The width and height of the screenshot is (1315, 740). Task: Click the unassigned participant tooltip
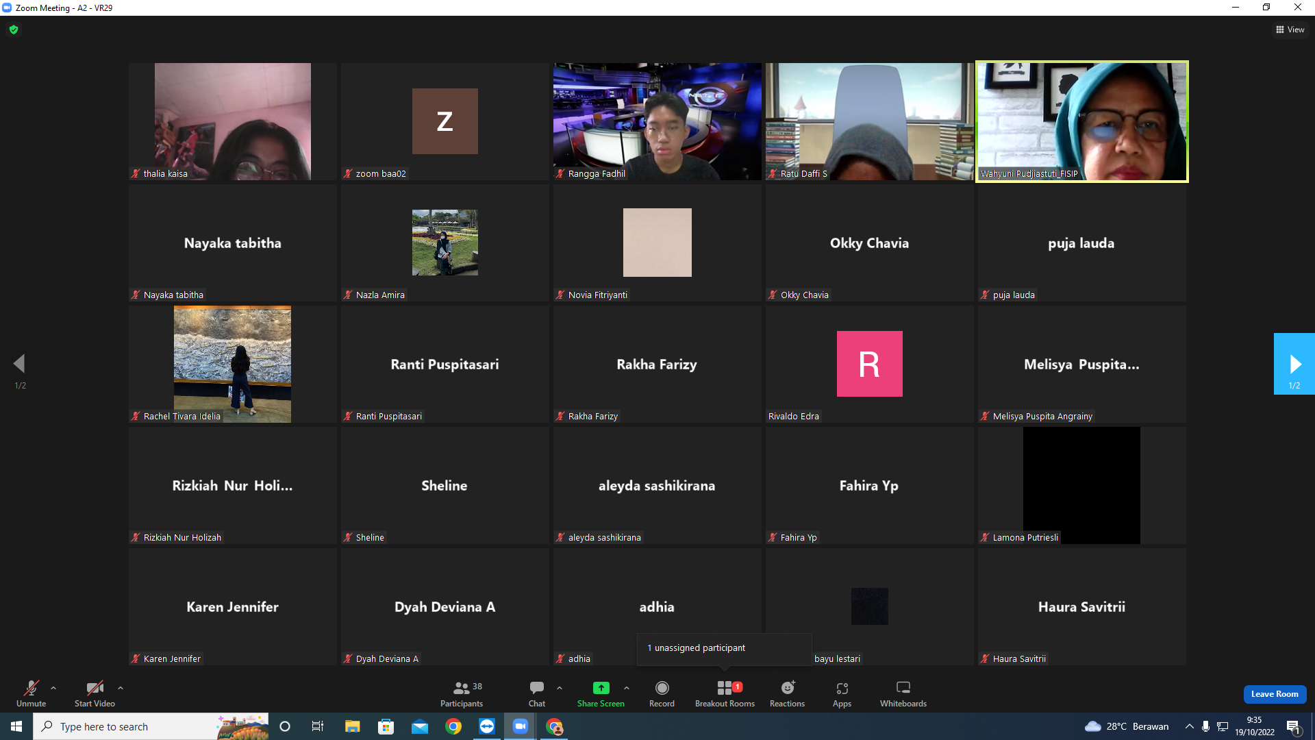coord(725,648)
